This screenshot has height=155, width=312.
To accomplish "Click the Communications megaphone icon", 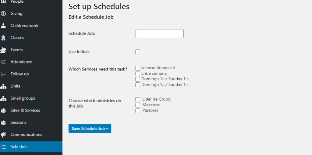I will tap(3, 135).
